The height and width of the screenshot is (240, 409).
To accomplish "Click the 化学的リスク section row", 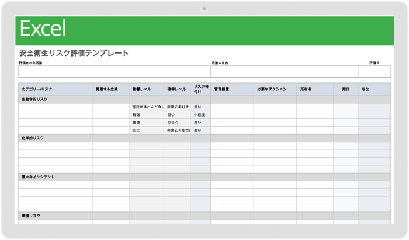I will (204, 138).
